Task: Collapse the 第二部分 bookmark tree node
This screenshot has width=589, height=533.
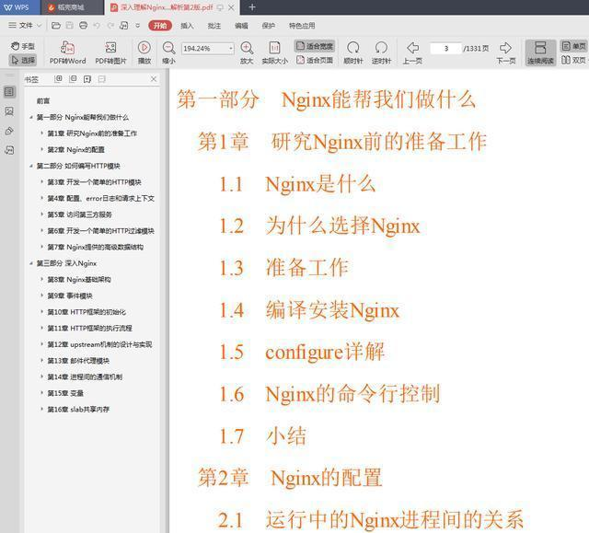Action: (31, 166)
